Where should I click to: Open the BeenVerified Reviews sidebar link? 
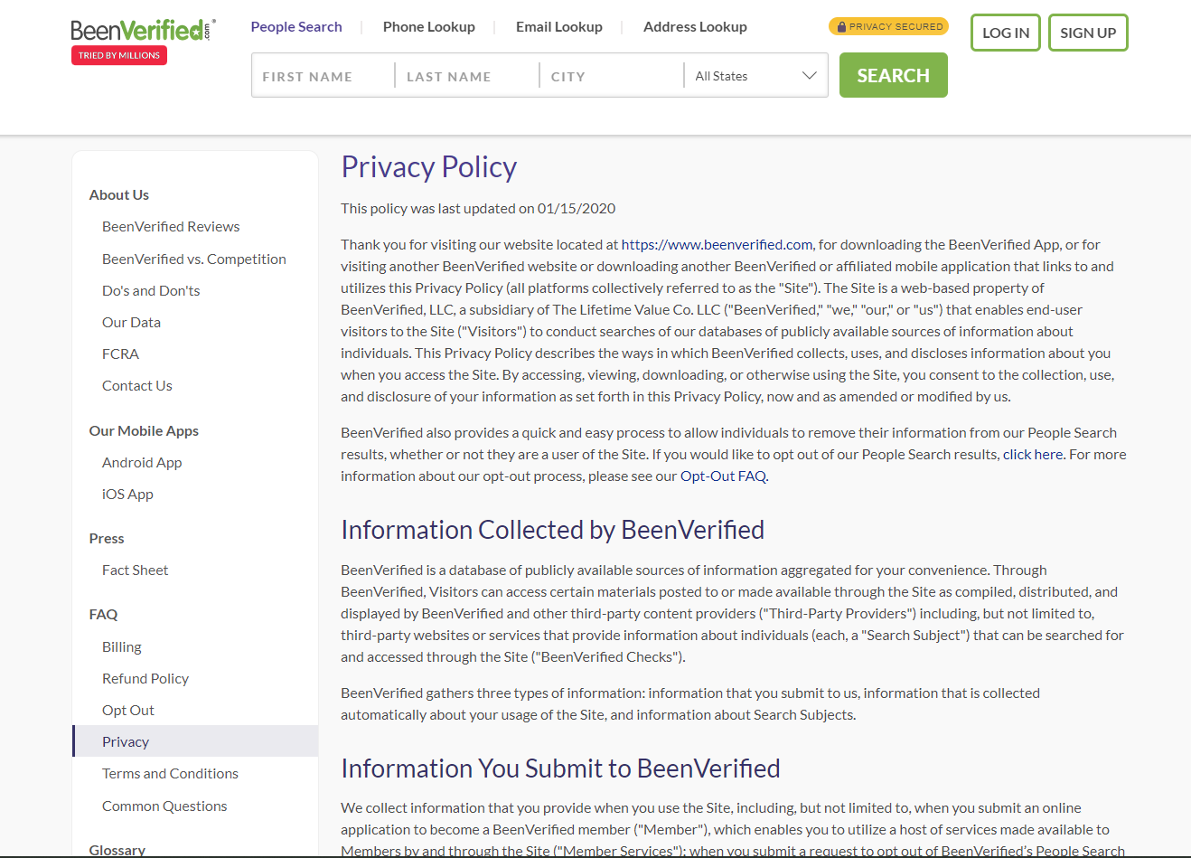point(171,227)
